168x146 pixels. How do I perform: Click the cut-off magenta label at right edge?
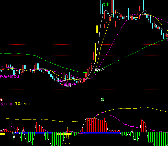(167, 39)
